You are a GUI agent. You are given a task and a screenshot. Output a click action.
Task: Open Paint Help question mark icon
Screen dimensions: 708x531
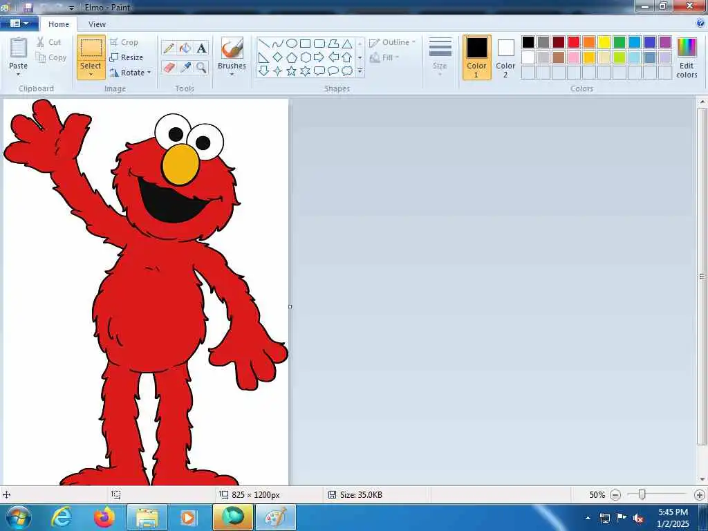pyautogui.click(x=701, y=24)
